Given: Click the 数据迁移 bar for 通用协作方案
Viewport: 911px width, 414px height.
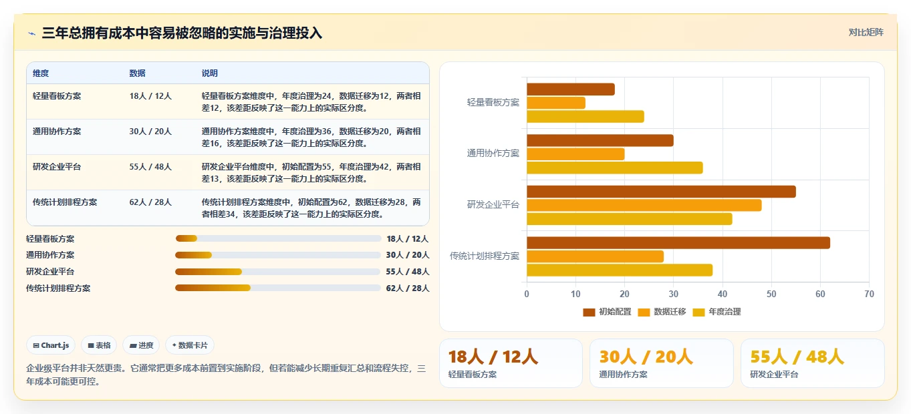Looking at the screenshot, I should 575,154.
